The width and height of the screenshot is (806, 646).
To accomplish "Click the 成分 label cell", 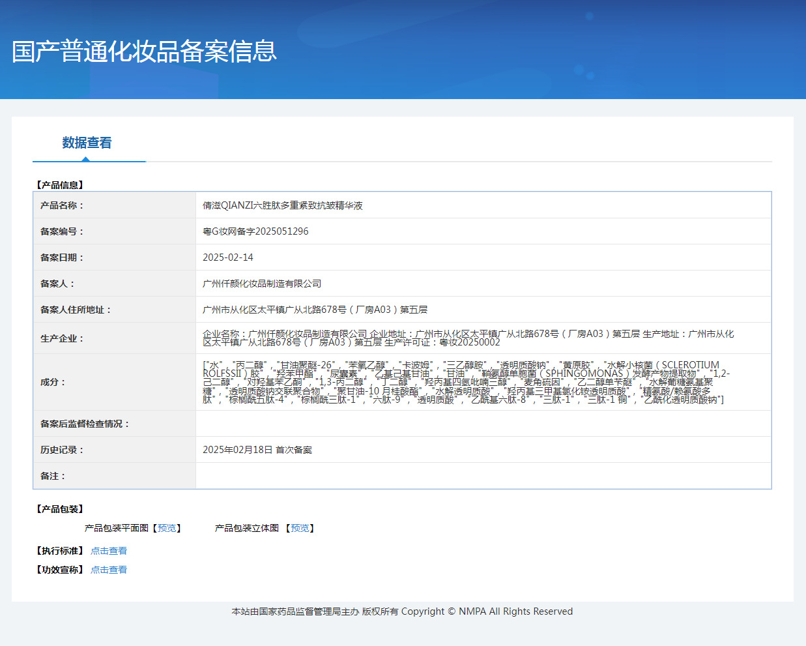I will [x=115, y=382].
